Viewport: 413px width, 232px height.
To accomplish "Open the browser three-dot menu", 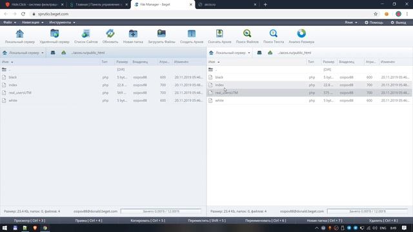I will coord(407,14).
